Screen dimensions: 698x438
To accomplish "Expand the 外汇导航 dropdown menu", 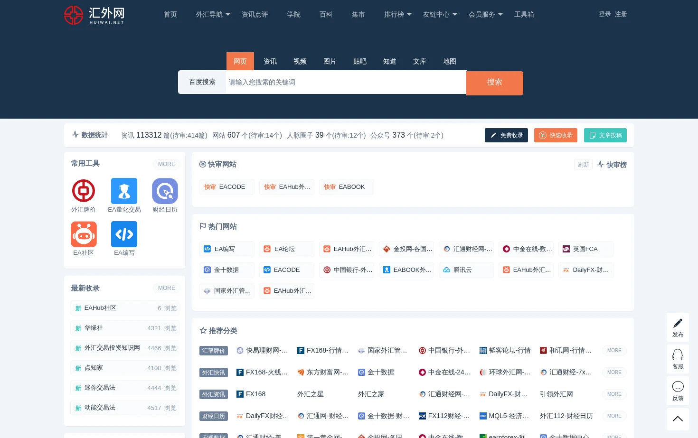I will tap(213, 15).
